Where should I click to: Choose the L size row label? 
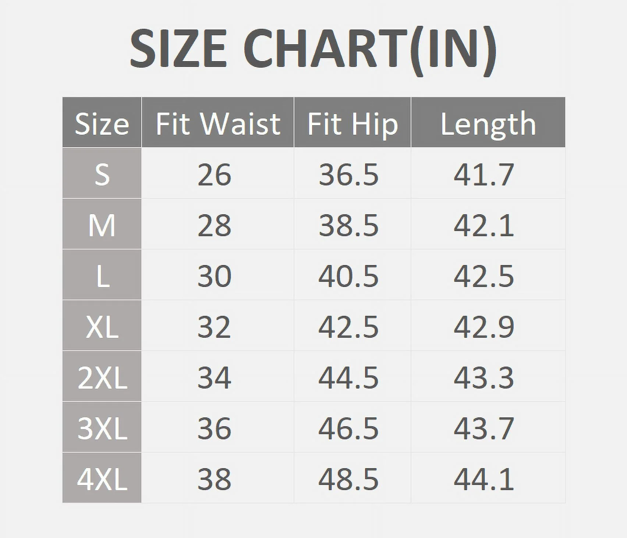103,276
